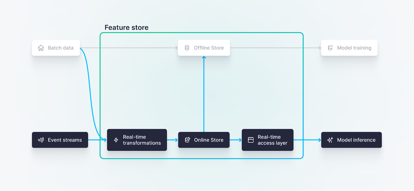Click the house icon beside Batch data
Viewport: 414px width, 191px height.
pyautogui.click(x=41, y=48)
